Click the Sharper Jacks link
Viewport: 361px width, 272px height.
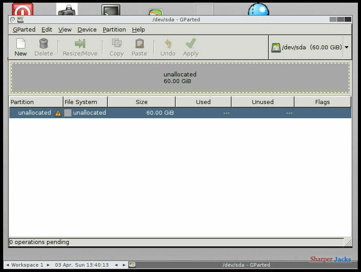[331, 259]
